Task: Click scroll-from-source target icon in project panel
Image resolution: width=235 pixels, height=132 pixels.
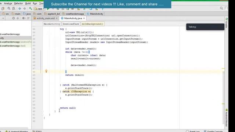Action: coord(14,18)
